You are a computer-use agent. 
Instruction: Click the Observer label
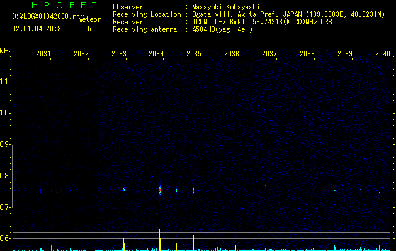pyautogui.click(x=128, y=7)
